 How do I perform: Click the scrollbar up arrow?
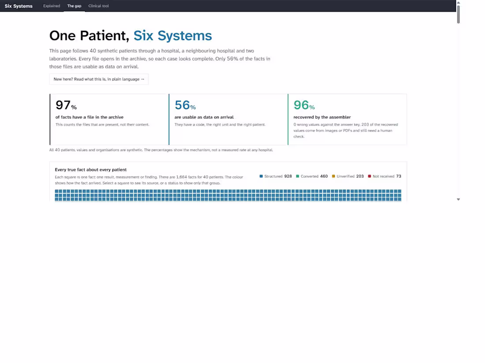459,3
